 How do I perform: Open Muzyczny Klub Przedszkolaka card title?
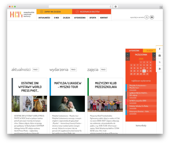[x=106, y=85]
